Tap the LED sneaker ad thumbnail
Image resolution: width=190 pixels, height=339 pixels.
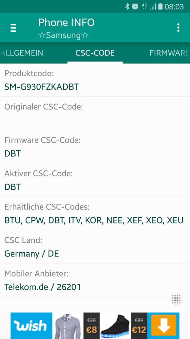click(115, 326)
